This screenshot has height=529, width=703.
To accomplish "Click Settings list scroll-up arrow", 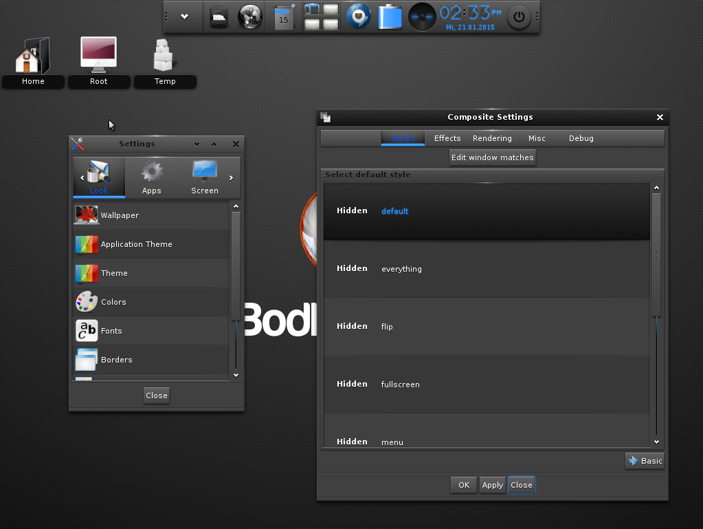I will click(x=236, y=206).
